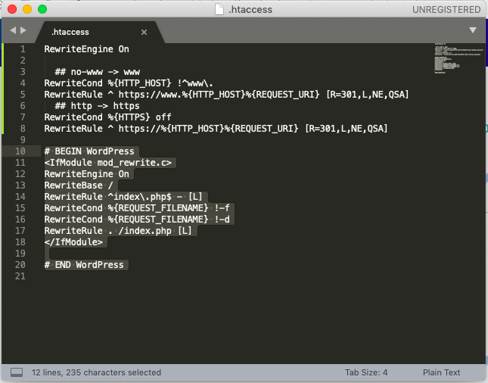Open the panel switcher icon in status bar
488x383 pixels.
click(16, 372)
